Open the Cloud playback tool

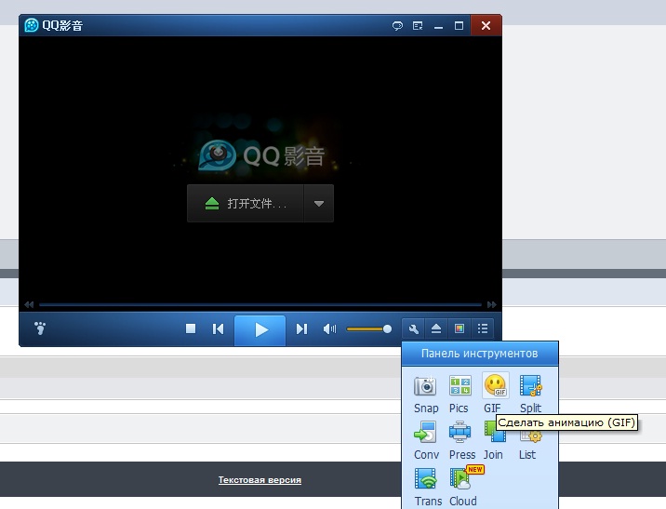pyautogui.click(x=461, y=479)
